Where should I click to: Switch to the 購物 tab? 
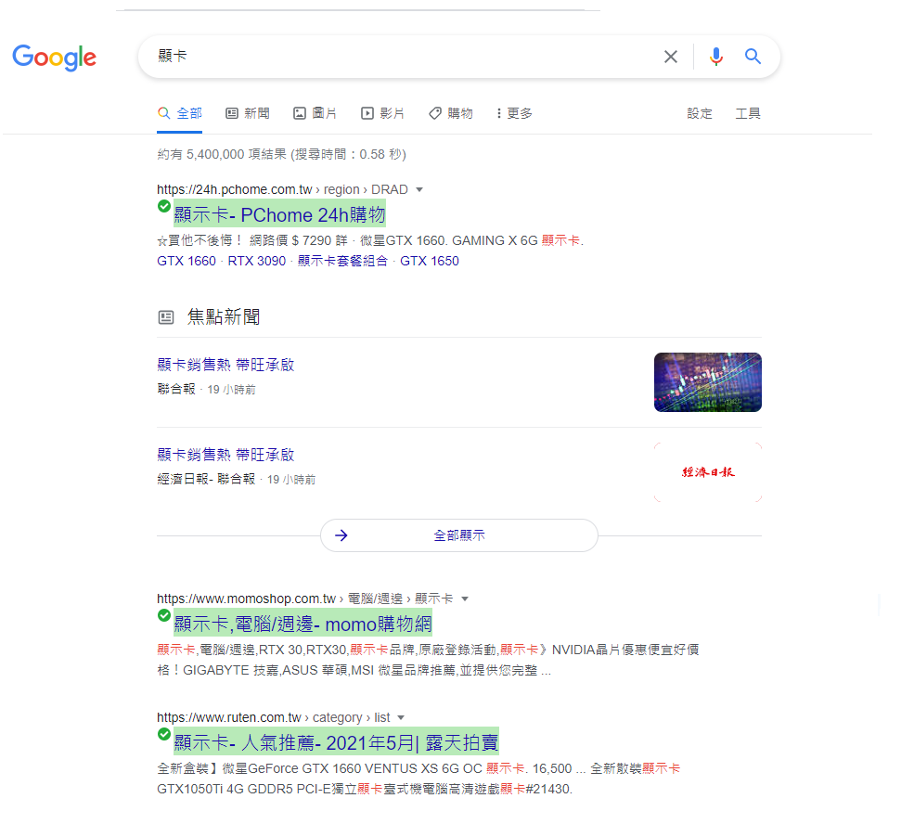[x=451, y=114]
